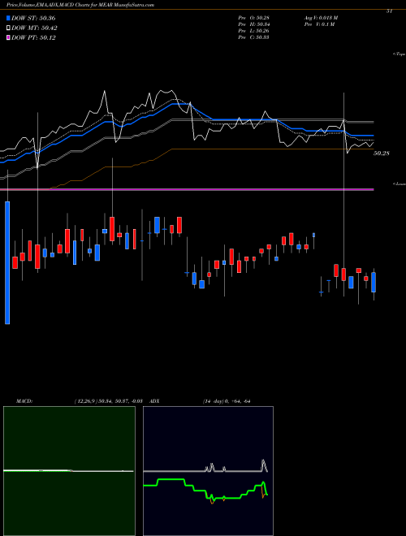Click the 'Pre V: 0.1 M' volume text
Screen dimensions: 406x536
[x=319, y=24]
